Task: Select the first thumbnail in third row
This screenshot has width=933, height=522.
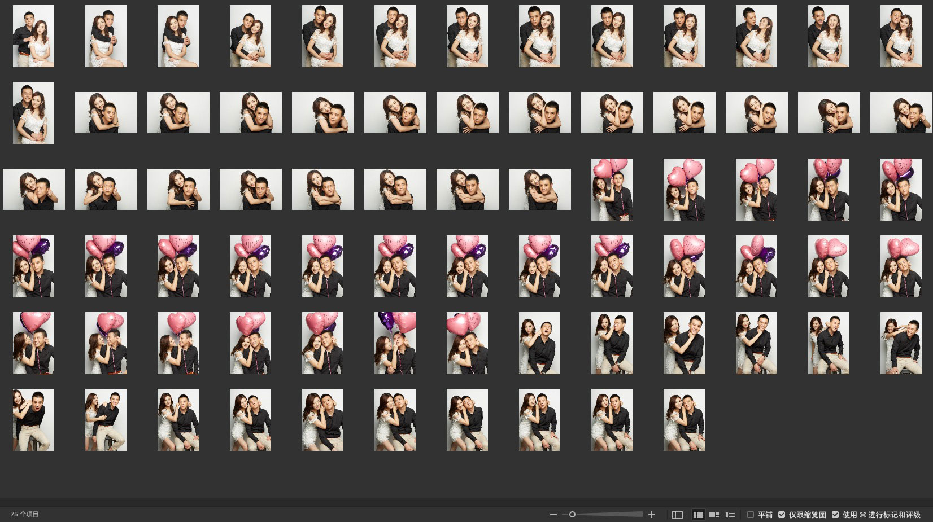Action: tap(34, 190)
